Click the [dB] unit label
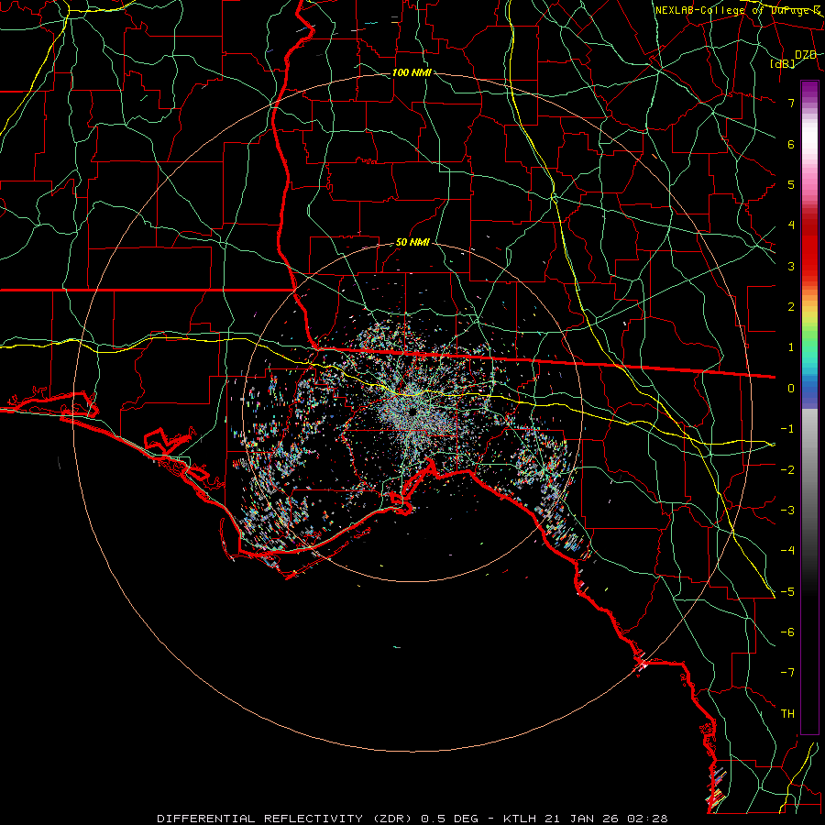This screenshot has width=825, height=825. point(783,63)
